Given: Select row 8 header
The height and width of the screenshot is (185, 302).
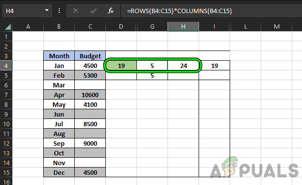Looking at the screenshot, I should [6, 105].
